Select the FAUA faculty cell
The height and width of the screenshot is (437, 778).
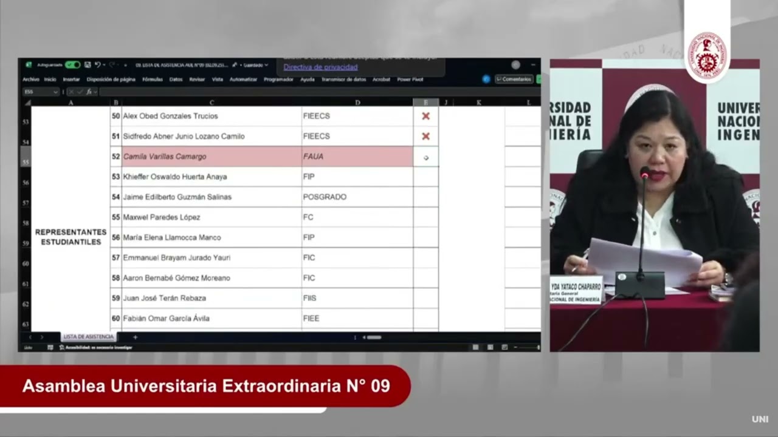point(357,157)
